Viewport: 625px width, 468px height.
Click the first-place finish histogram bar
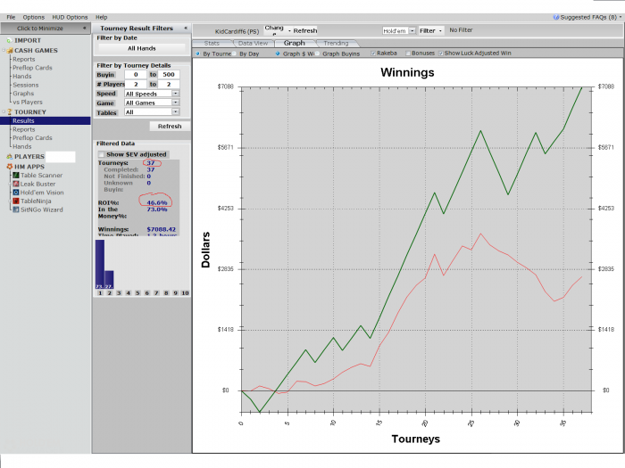[x=100, y=264]
